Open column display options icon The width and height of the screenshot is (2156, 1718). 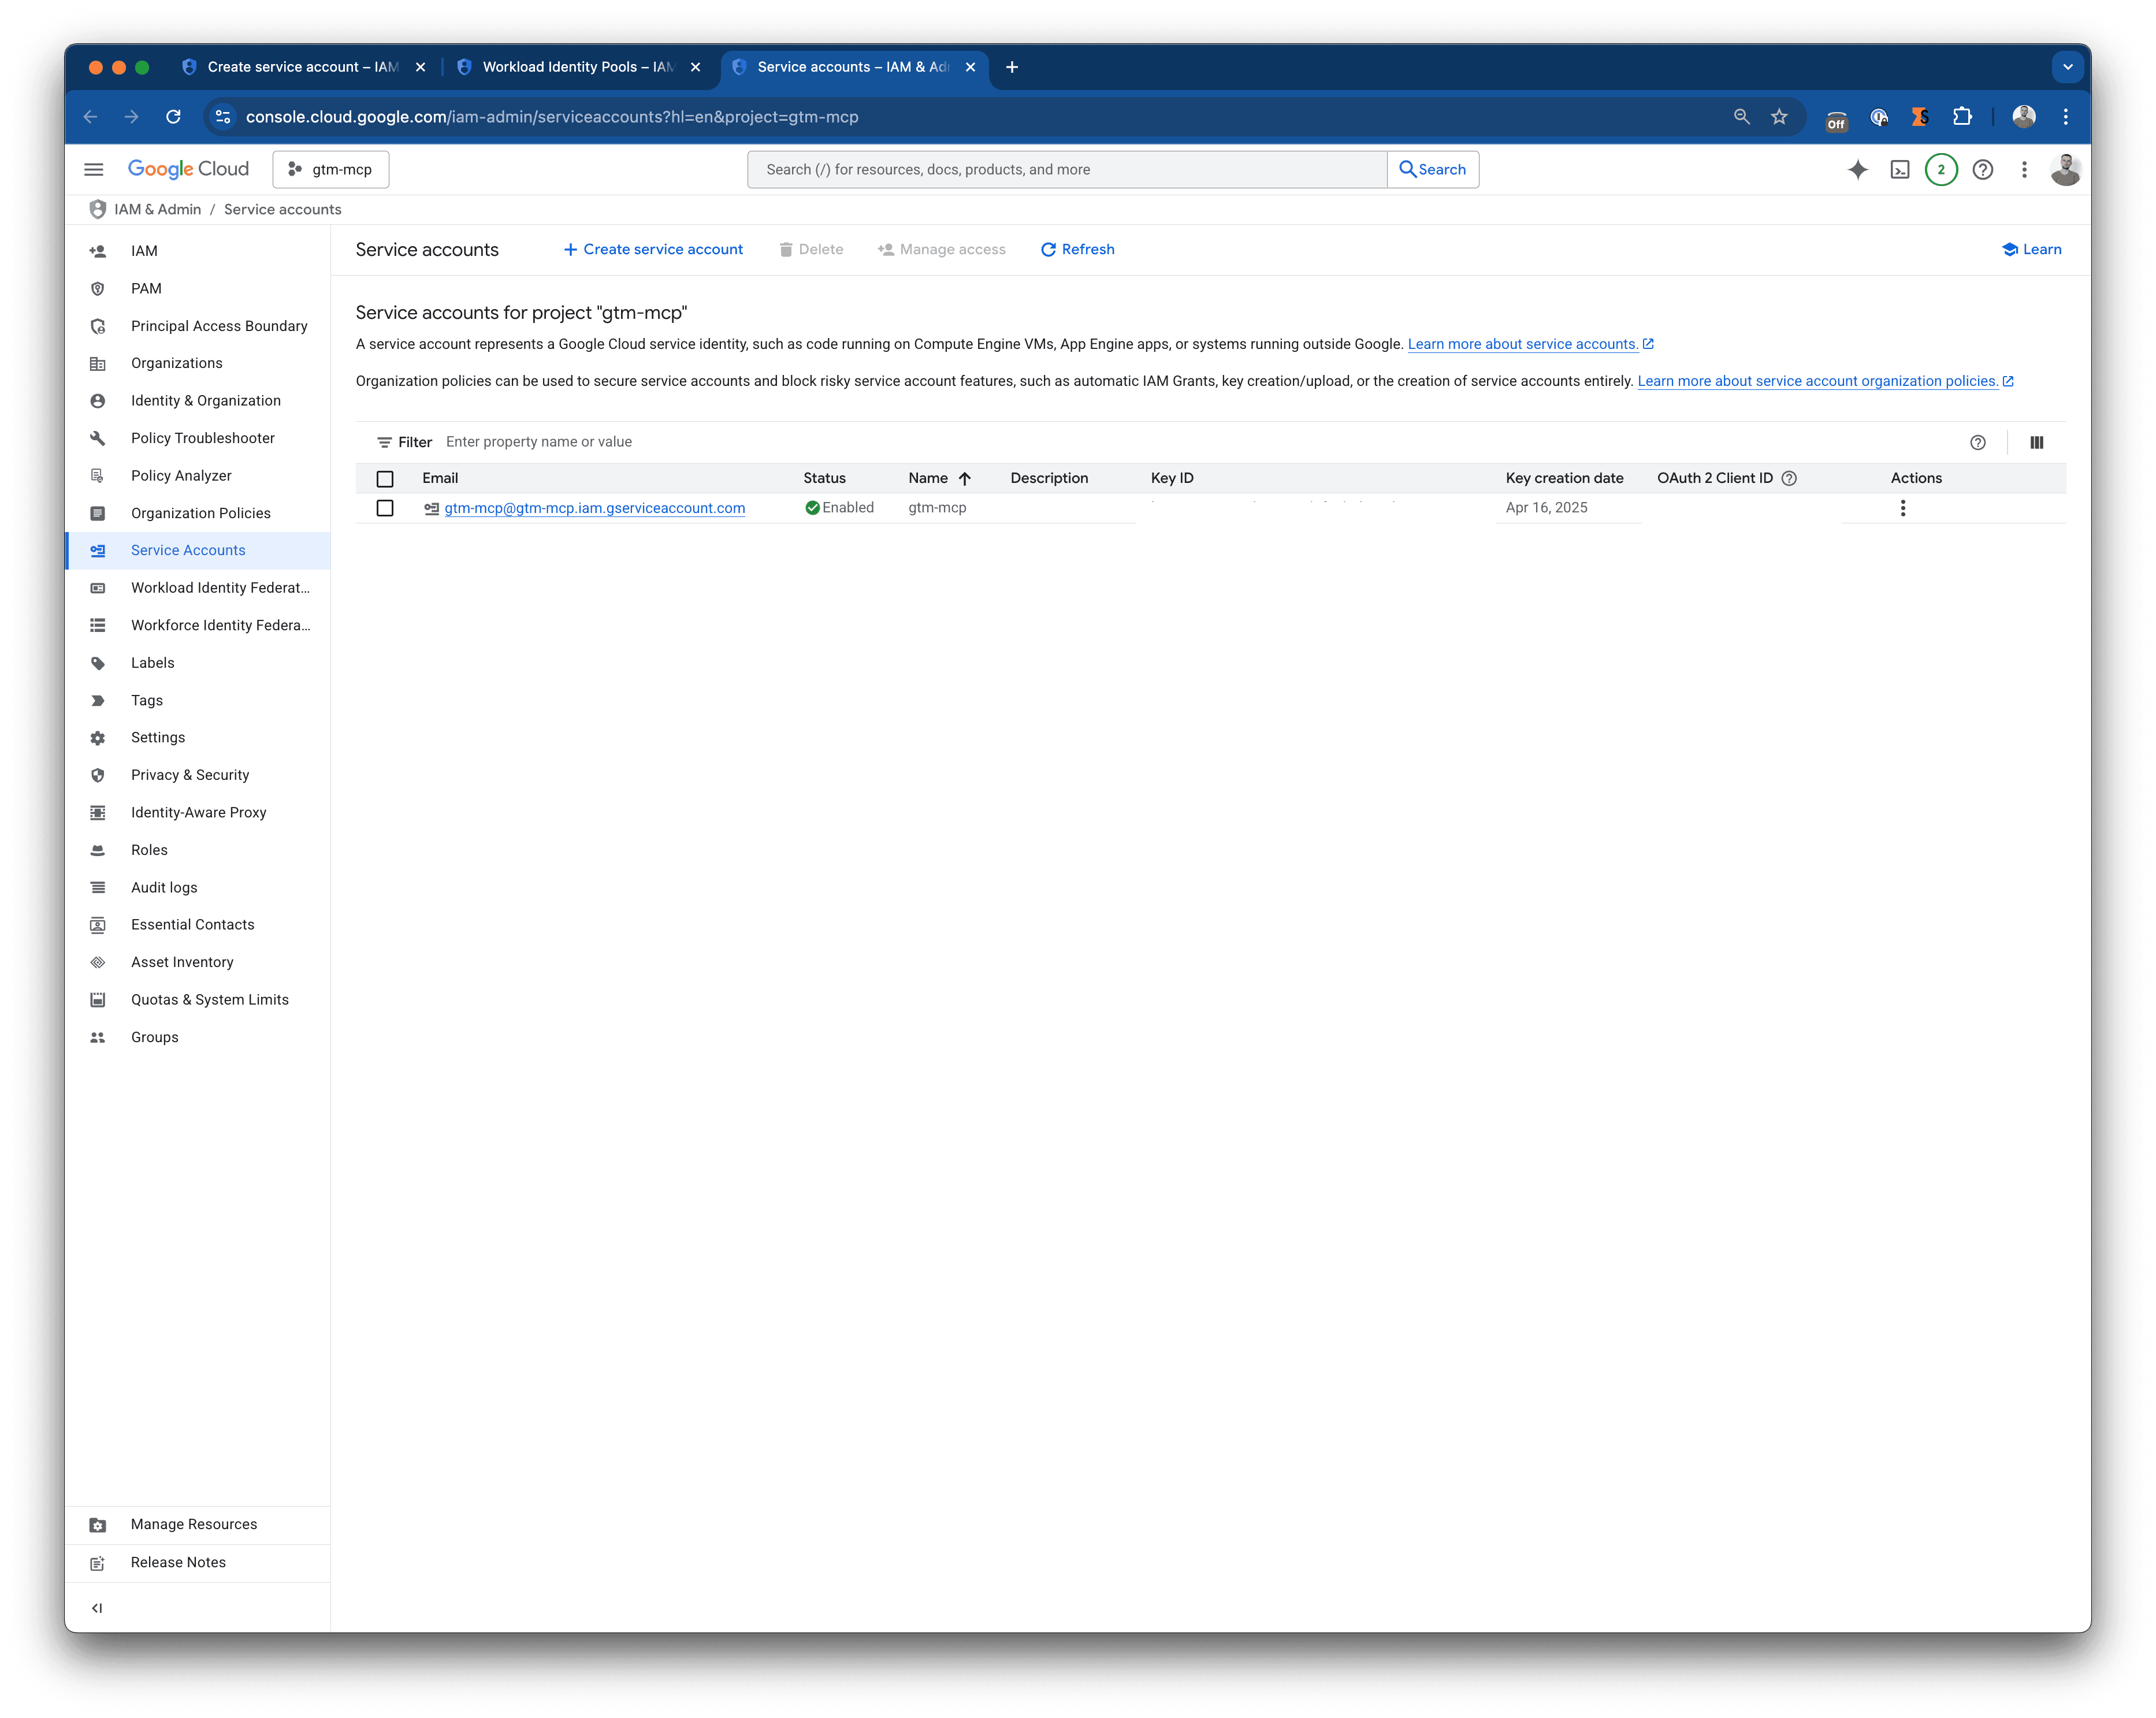click(x=2036, y=442)
